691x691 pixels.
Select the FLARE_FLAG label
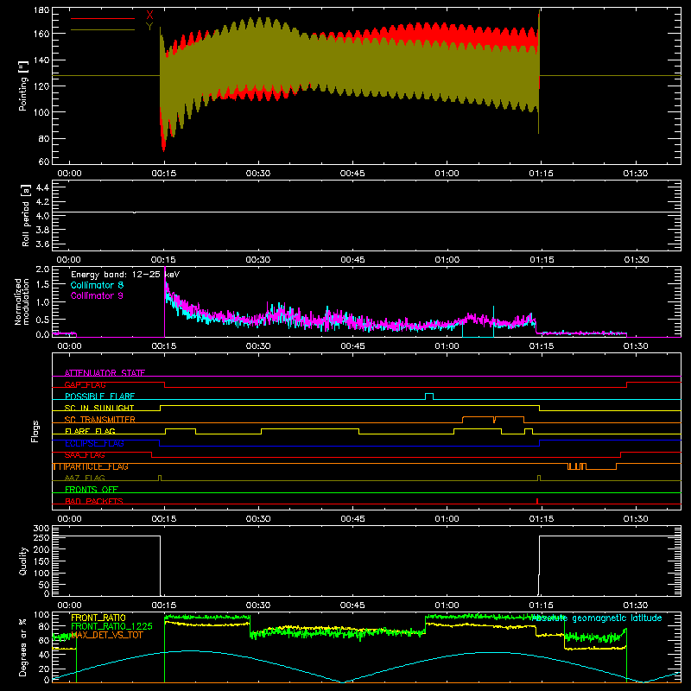[x=90, y=431]
